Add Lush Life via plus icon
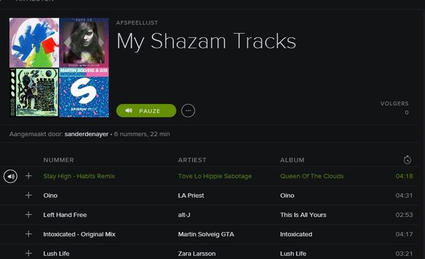This screenshot has height=259, width=425. tap(28, 253)
